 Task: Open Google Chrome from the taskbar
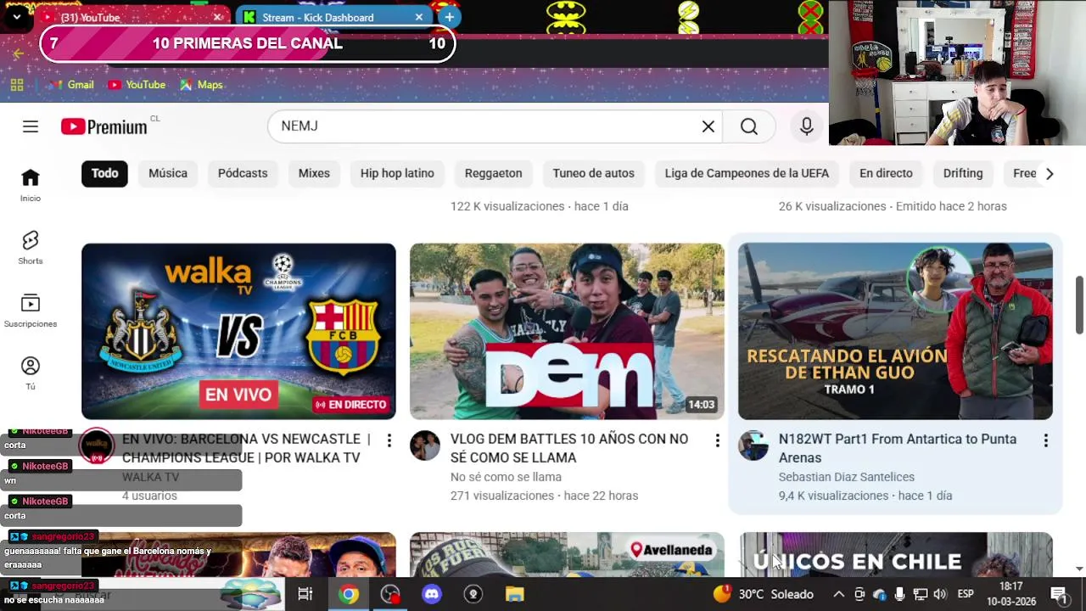(x=348, y=594)
